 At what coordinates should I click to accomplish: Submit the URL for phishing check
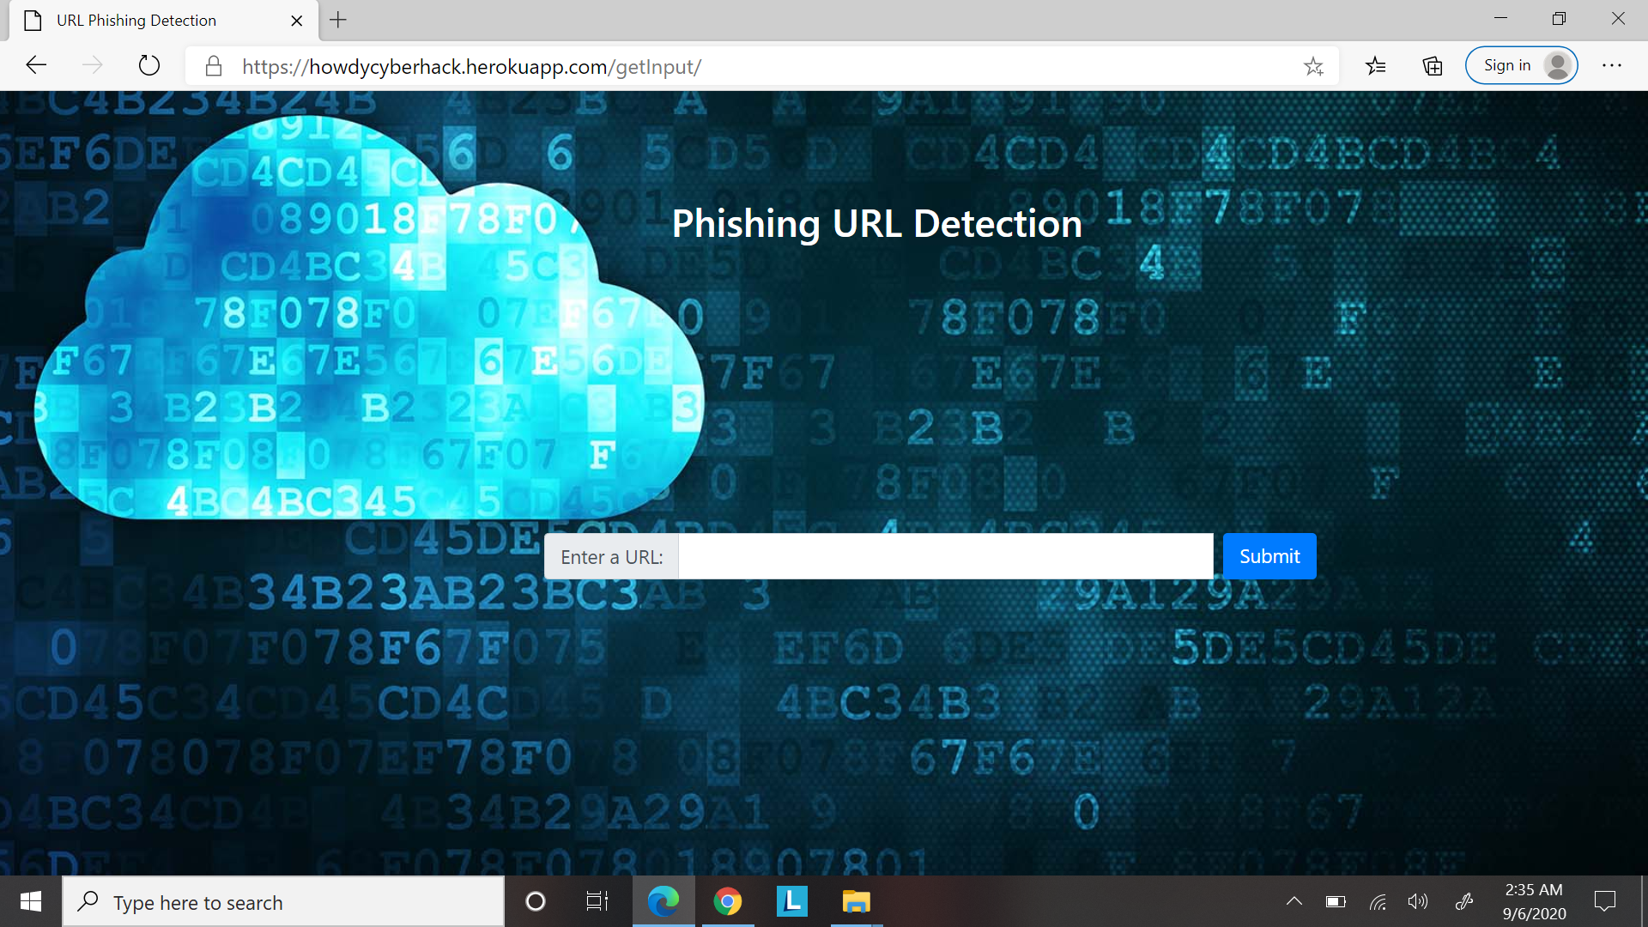pos(1269,556)
